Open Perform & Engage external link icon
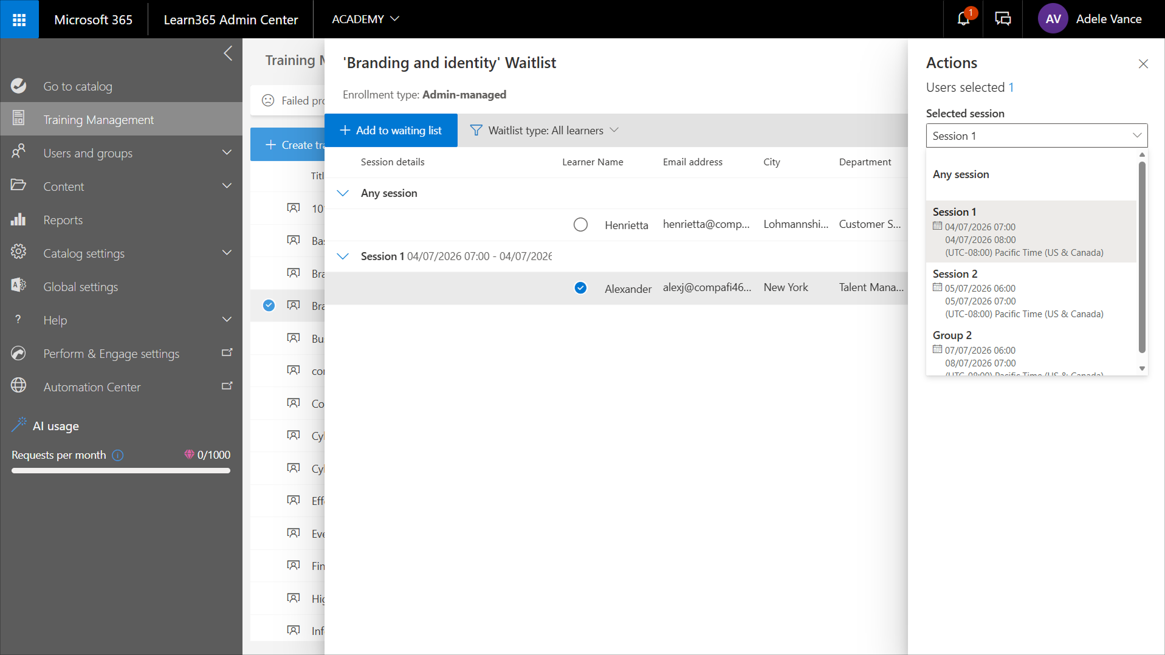Viewport: 1165px width, 655px height. pyautogui.click(x=227, y=353)
